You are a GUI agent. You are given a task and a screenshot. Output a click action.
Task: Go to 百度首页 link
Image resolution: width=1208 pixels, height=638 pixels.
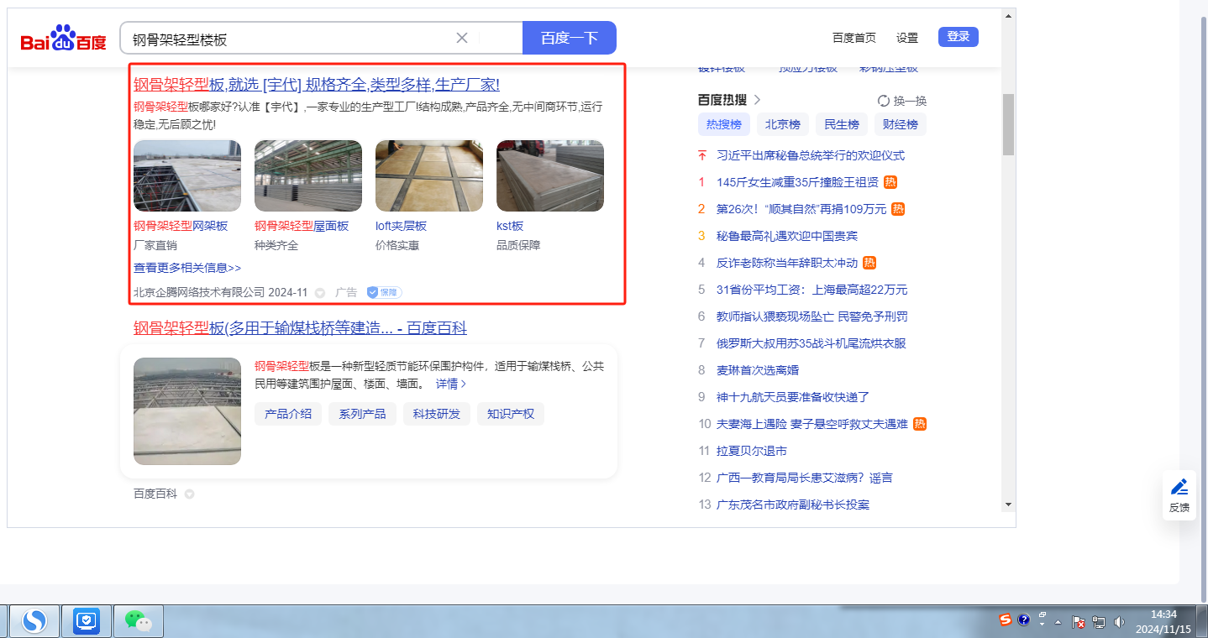point(854,38)
